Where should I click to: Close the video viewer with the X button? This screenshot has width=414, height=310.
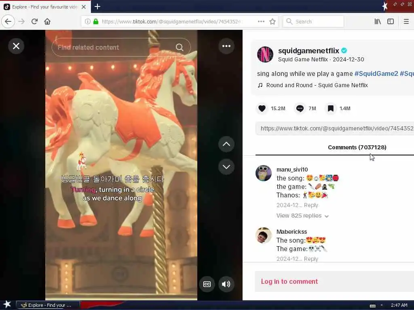point(16,46)
